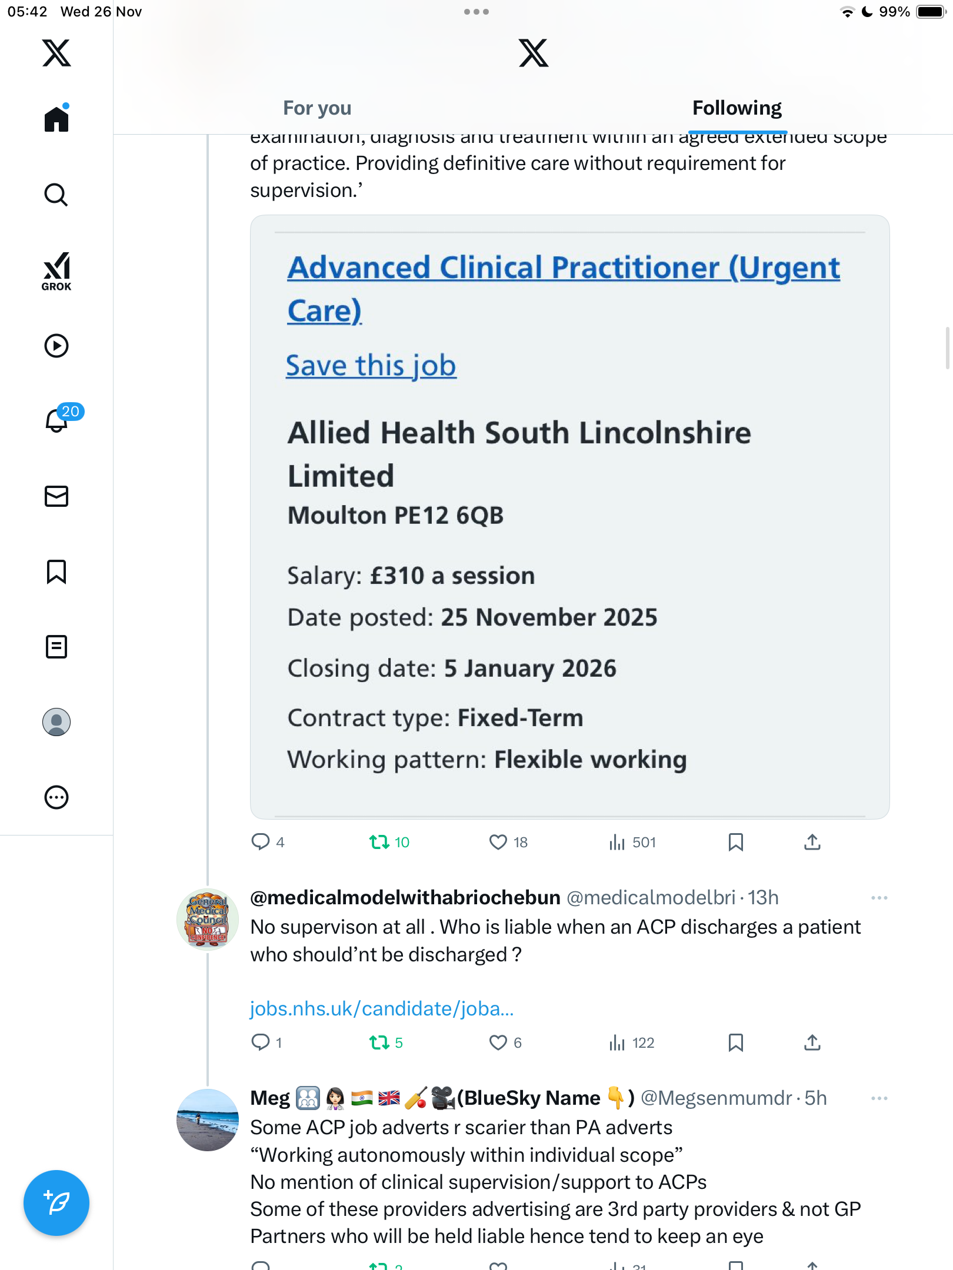This screenshot has height=1270, width=953.
Task: Repost the job advert post with 10 reposts
Action: coord(379,843)
